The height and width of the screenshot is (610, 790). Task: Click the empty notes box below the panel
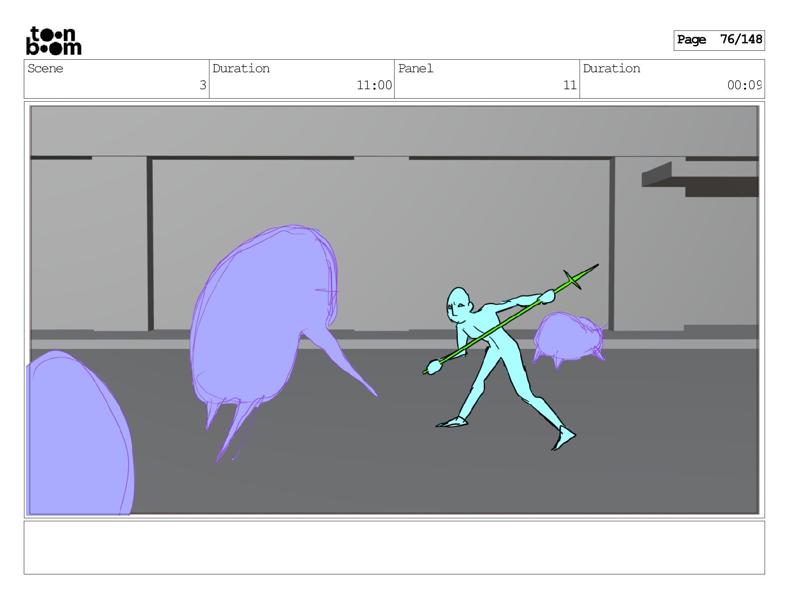(394, 548)
